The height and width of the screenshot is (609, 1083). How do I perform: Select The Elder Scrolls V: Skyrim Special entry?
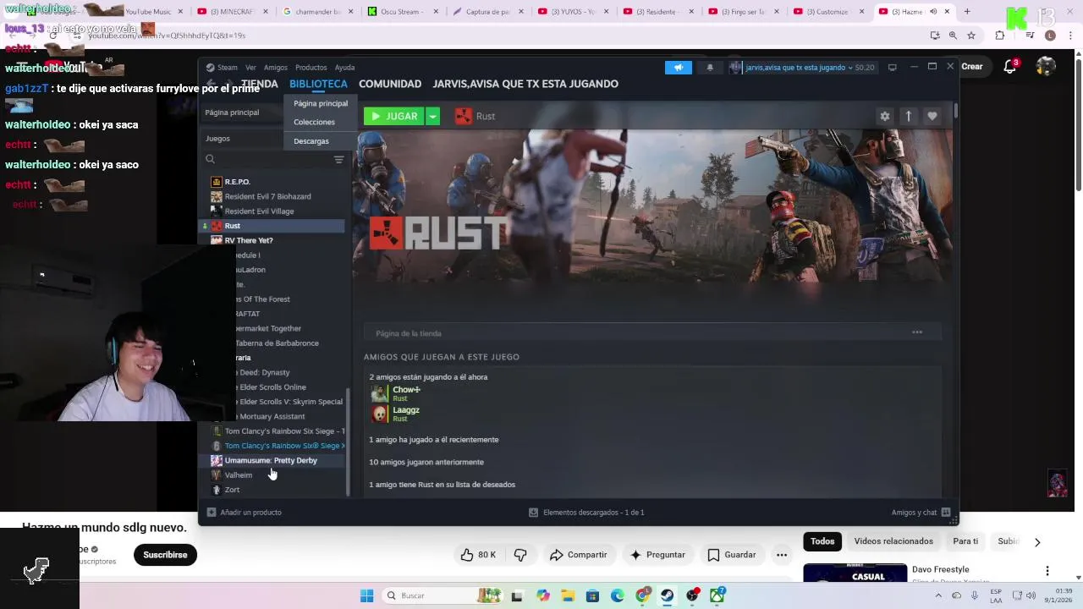tap(290, 402)
